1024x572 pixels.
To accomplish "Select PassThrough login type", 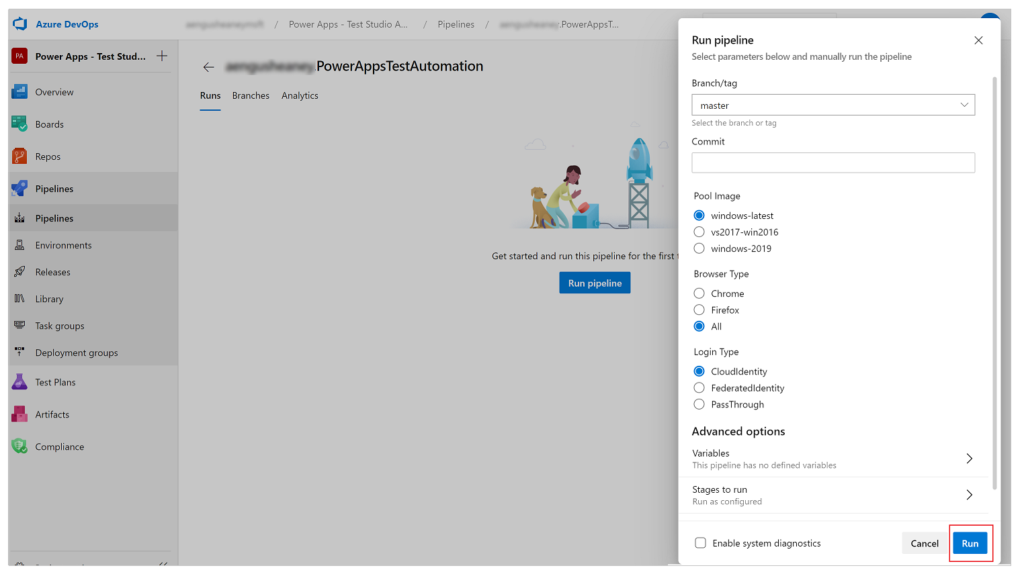I will click(699, 404).
